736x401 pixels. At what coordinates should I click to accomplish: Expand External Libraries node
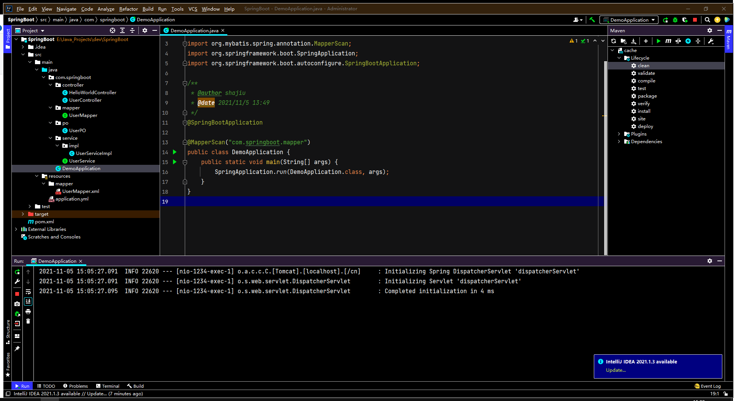[x=16, y=229]
